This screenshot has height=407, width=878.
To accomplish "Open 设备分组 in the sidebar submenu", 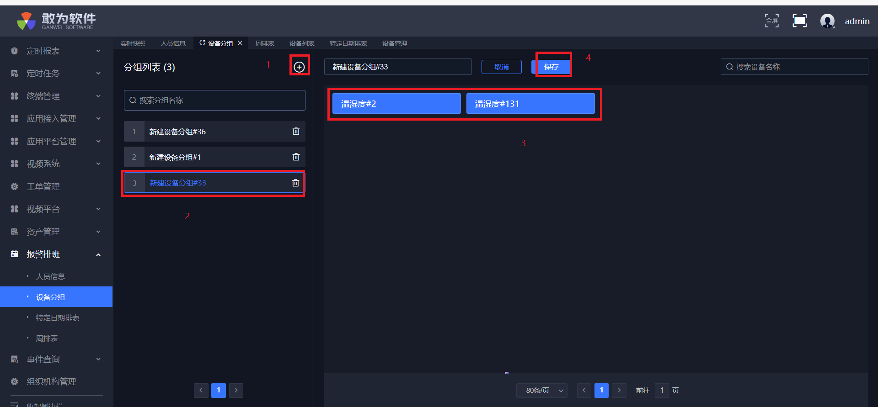I will tap(56, 297).
